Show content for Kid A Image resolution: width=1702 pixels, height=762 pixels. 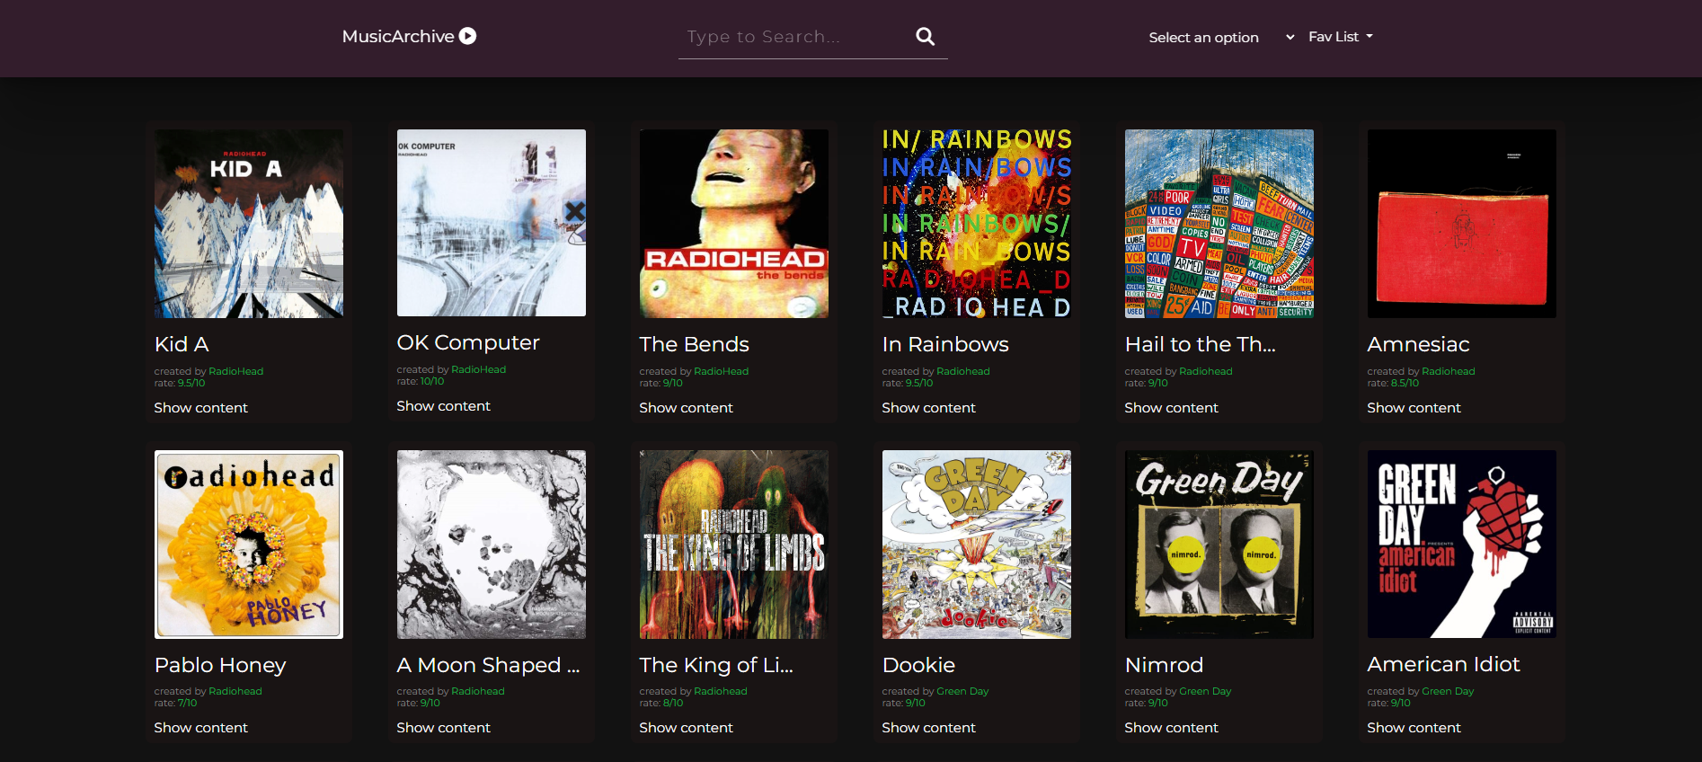200,408
